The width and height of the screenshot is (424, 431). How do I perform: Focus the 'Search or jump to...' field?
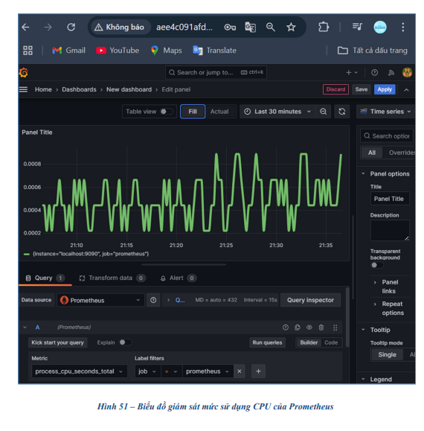point(216,72)
